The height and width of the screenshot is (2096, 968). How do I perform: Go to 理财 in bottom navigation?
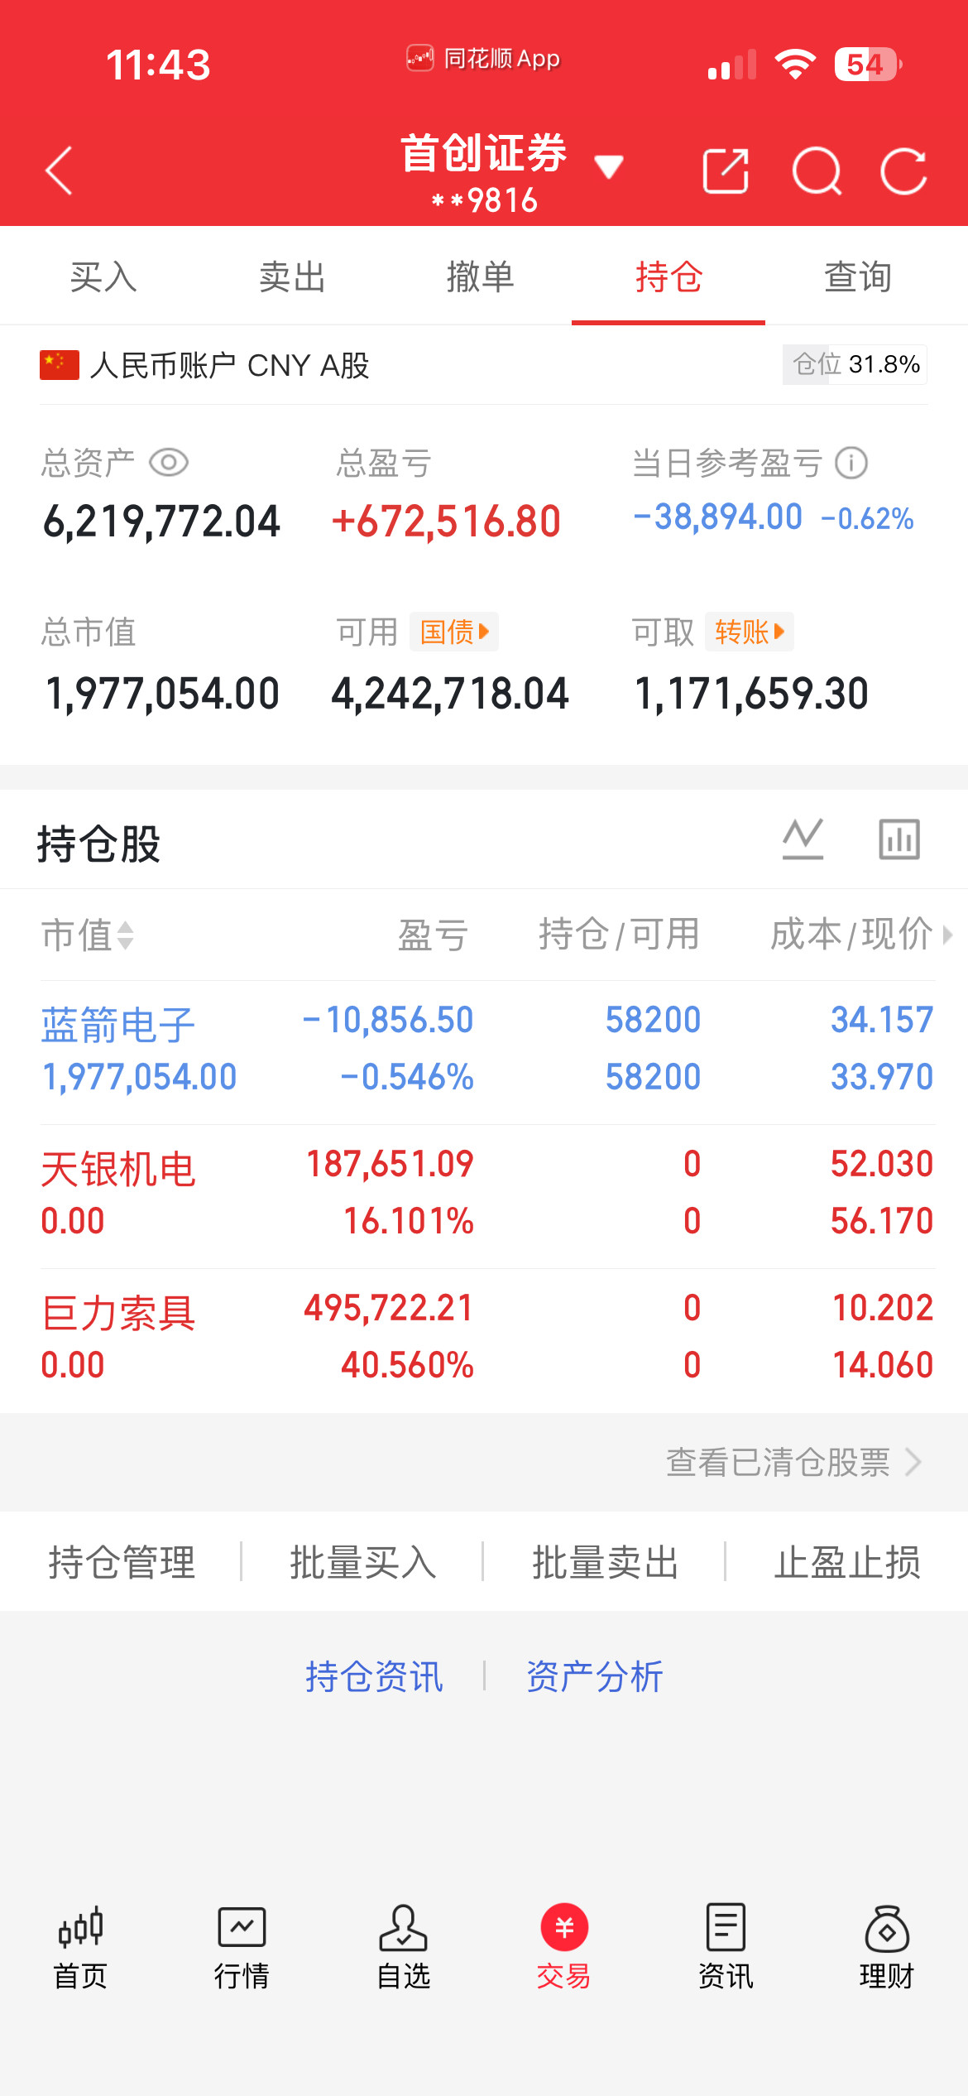887,1948
